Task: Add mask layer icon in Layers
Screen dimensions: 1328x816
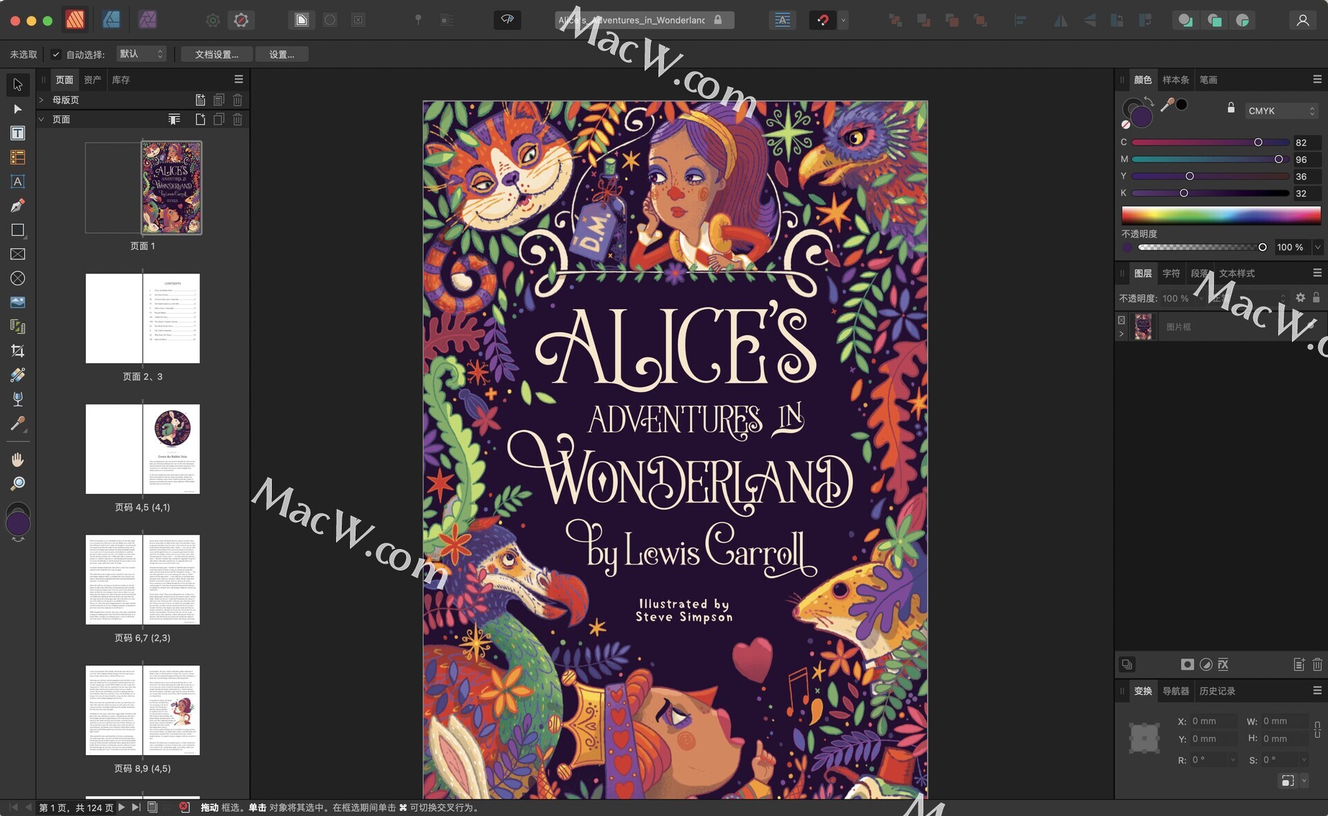Action: coord(1187,665)
